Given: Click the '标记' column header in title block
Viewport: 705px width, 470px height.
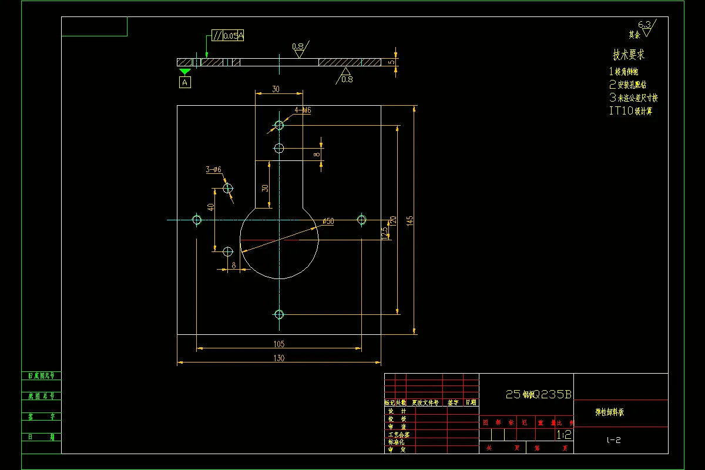Looking at the screenshot, I should coord(390,403).
